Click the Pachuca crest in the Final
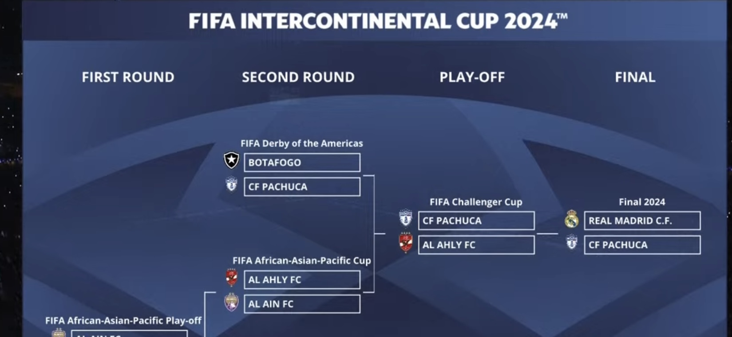Screen dimensions: 732x337 click(x=572, y=242)
